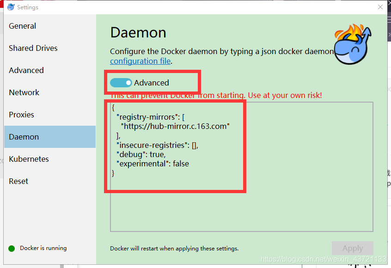Click inside the daemon JSON editor
This screenshot has height=268, width=391.
coord(242,167)
